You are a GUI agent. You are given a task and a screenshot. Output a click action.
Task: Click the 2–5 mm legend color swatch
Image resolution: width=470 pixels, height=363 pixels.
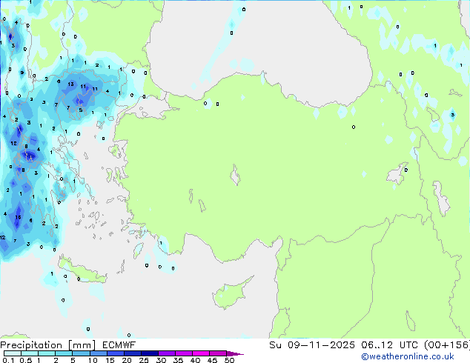pos(64,353)
